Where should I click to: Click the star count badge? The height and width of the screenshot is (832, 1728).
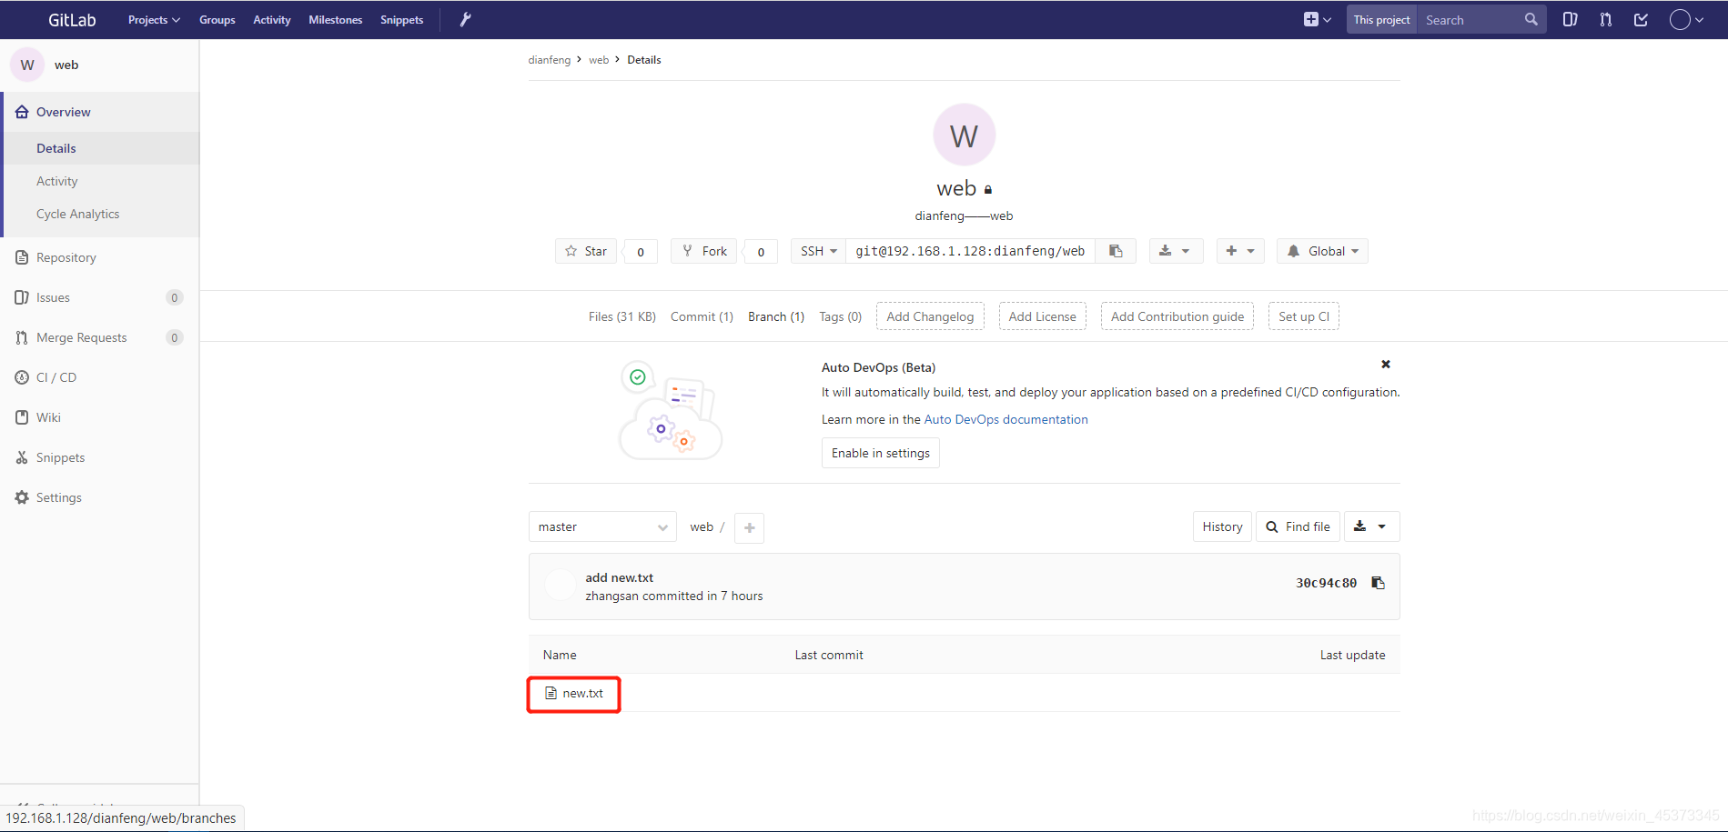pos(641,252)
